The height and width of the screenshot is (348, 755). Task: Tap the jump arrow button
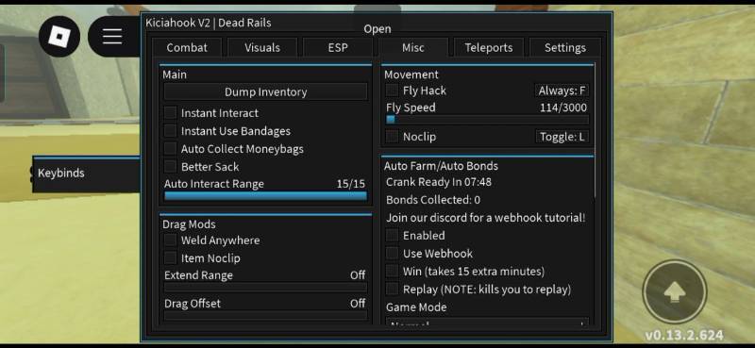675,291
